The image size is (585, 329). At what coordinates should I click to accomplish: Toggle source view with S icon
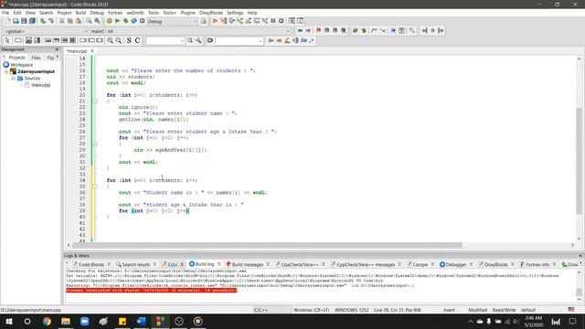pos(129,40)
